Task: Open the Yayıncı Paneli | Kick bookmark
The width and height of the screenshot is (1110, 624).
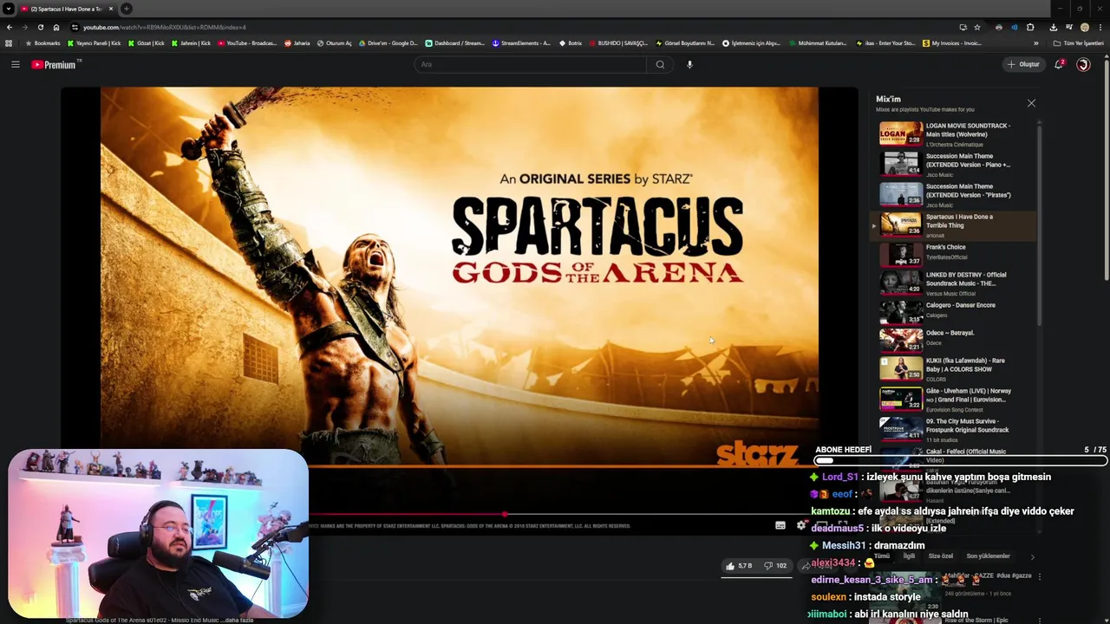Action: coord(95,42)
